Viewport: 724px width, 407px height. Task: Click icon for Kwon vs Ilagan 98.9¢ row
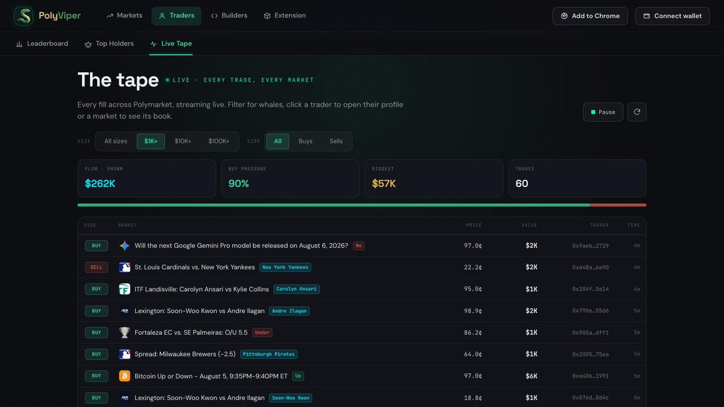pos(124,311)
